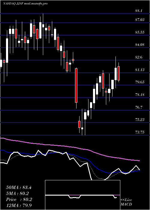Click the last red candlestick on the right
Screen dimensions: 150x210
tap(118, 73)
